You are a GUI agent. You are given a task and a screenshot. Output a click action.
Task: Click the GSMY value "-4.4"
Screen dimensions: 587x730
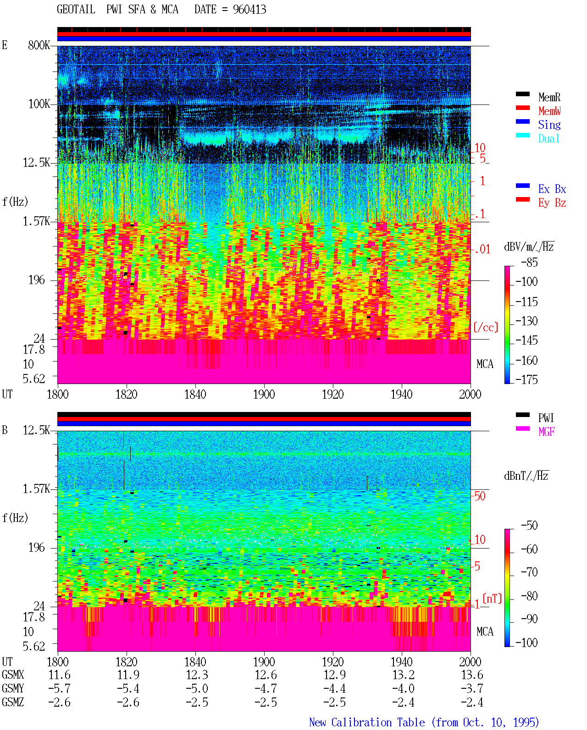point(335,688)
